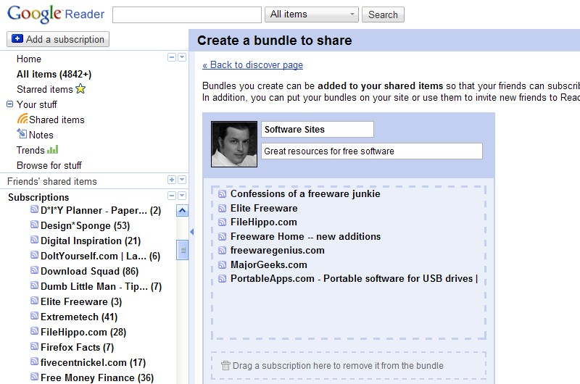
Task: Click Add a subscription button
Action: click(58, 39)
